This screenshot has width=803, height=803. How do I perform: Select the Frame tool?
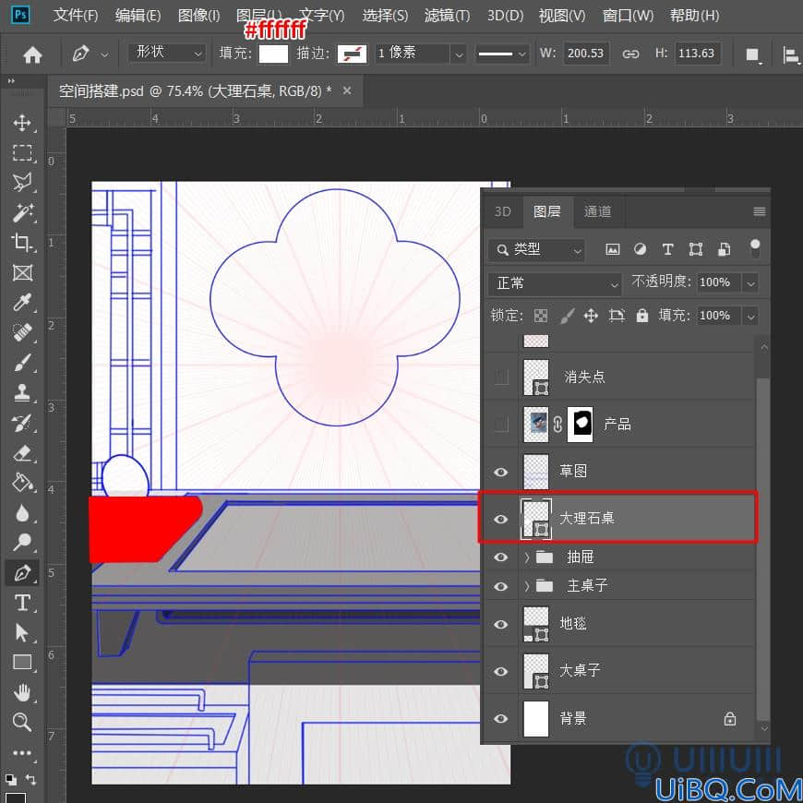[22, 272]
